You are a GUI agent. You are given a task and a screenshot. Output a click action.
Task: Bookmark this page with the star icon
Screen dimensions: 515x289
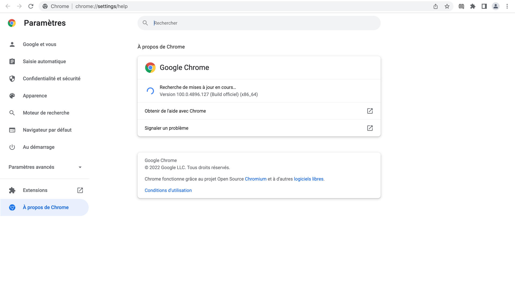(x=447, y=6)
